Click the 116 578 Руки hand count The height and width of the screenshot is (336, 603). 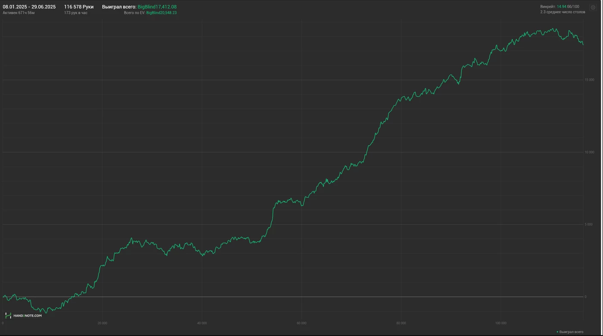tap(78, 7)
